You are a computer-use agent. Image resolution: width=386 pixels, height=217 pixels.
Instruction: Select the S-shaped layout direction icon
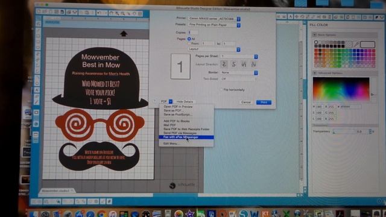233,64
